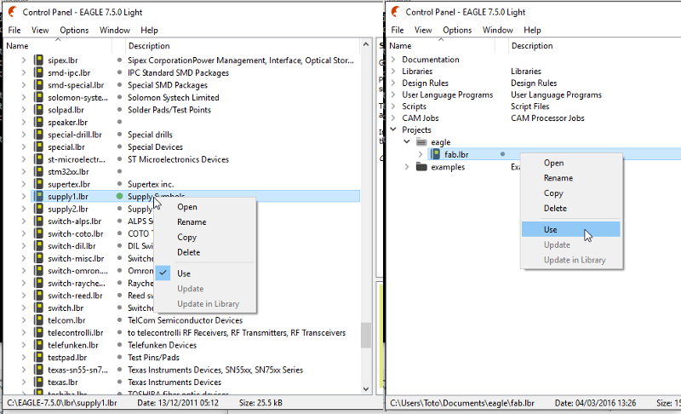Click the switch-alps.lbr library icon
Viewport: 681px width, 414px height.
click(x=38, y=221)
